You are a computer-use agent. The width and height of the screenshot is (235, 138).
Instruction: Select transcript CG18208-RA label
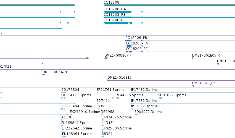click(115, 9)
